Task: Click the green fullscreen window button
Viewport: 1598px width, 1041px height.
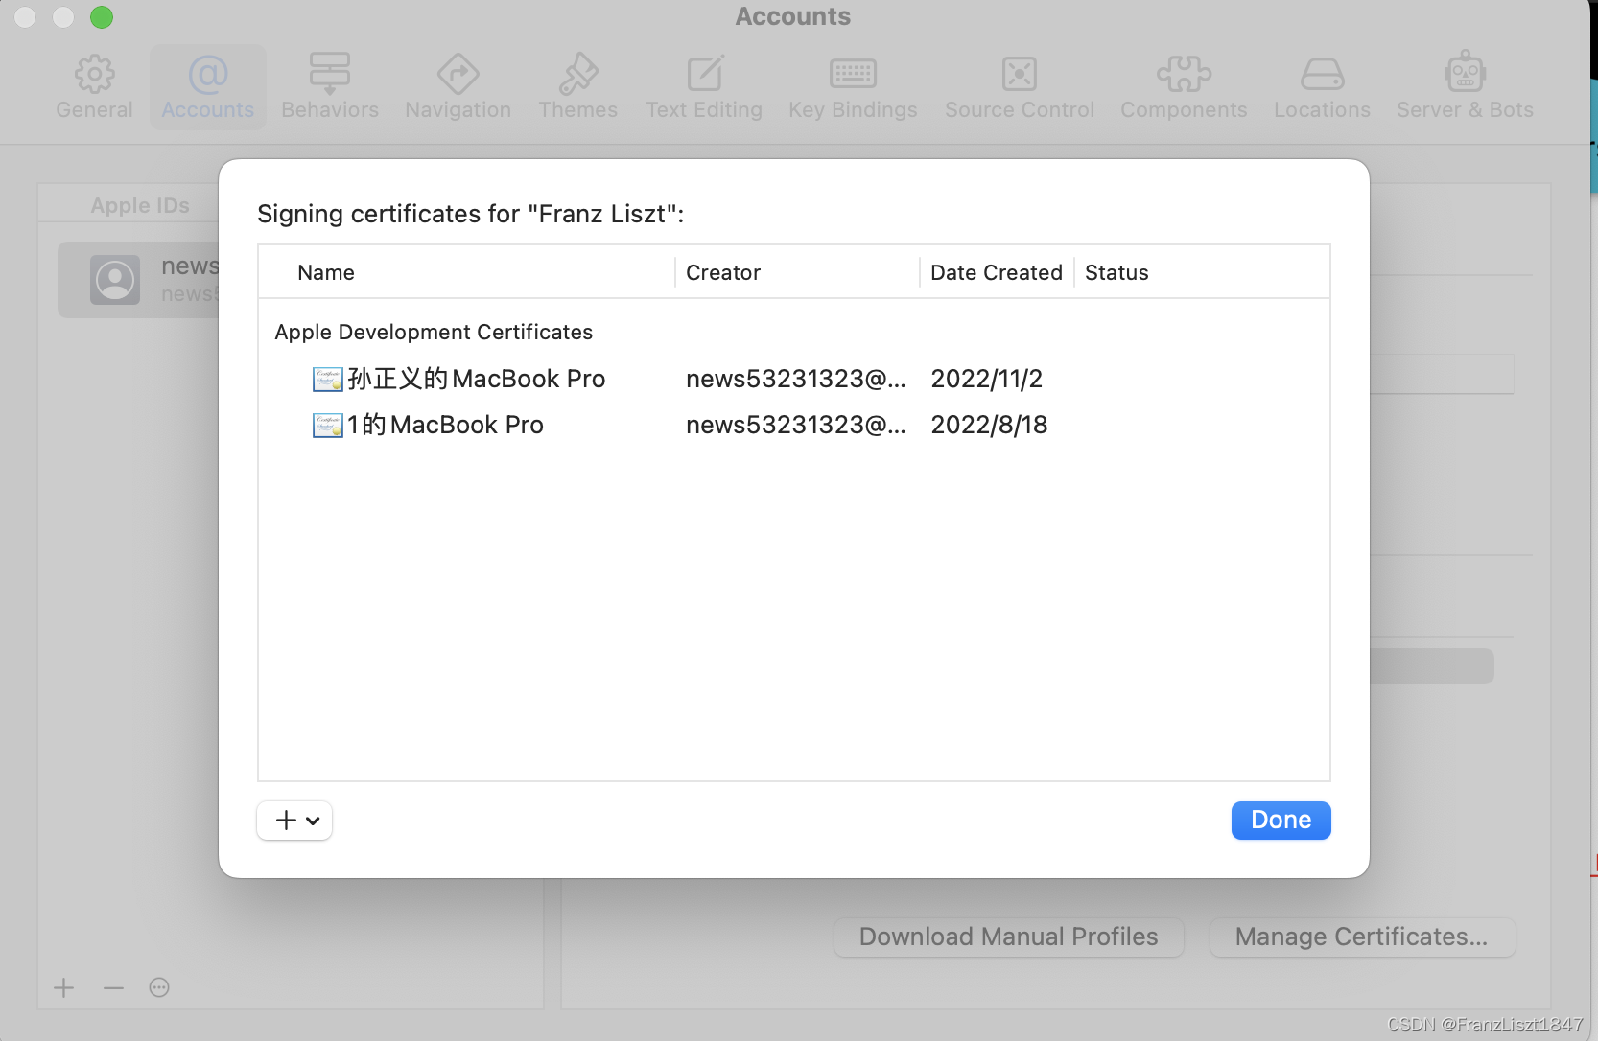Action: (102, 17)
